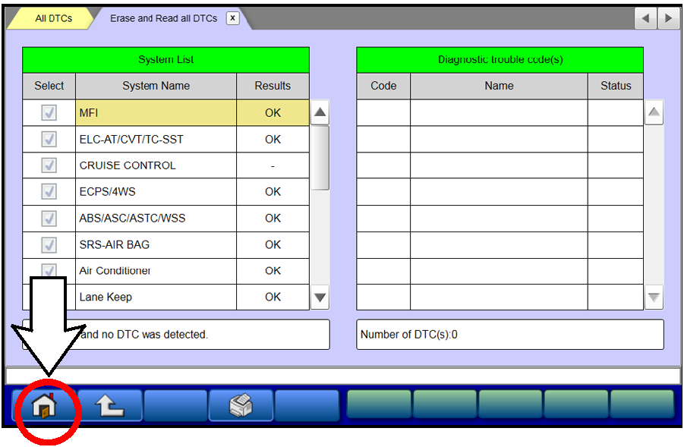Select the ECPS/4WS system row

(156, 192)
